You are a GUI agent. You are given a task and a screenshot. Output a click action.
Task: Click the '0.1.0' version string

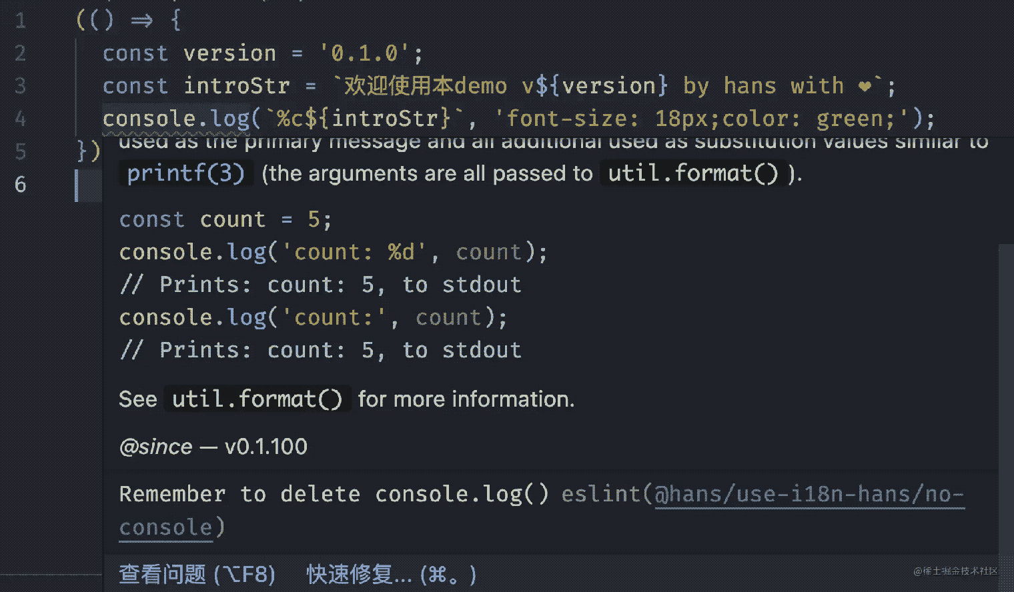pyautogui.click(x=364, y=53)
